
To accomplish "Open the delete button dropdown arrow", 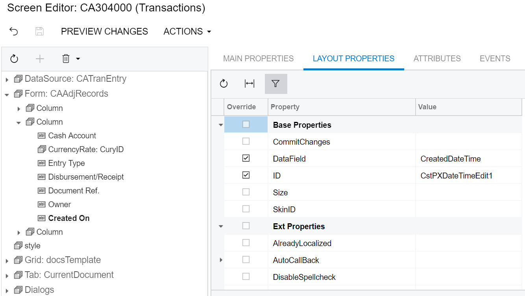I will [78, 59].
